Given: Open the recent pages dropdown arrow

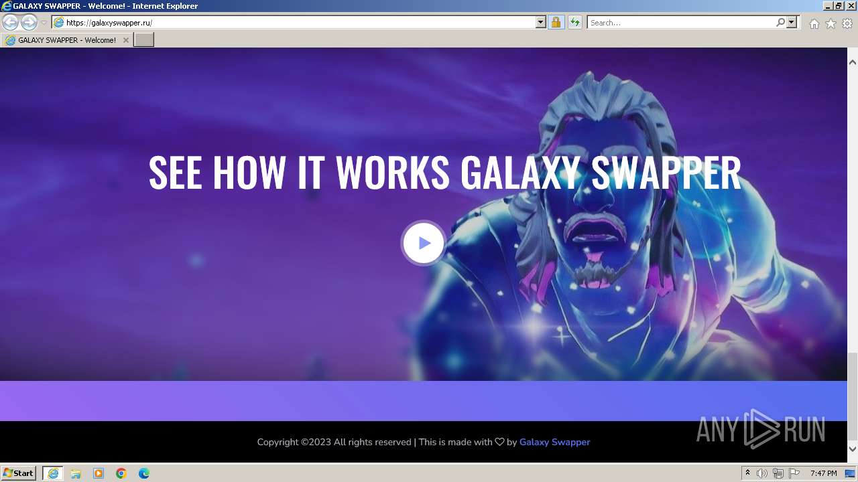Looking at the screenshot, I should pyautogui.click(x=44, y=23).
